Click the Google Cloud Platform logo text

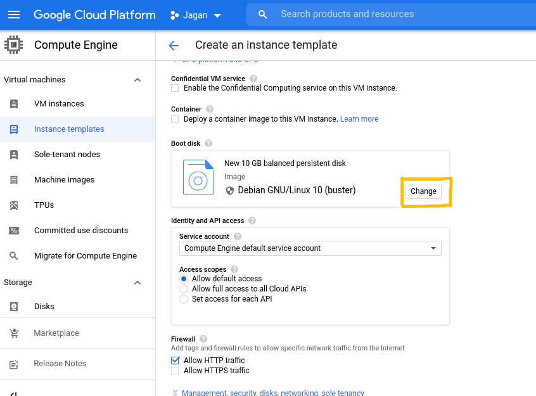[94, 15]
